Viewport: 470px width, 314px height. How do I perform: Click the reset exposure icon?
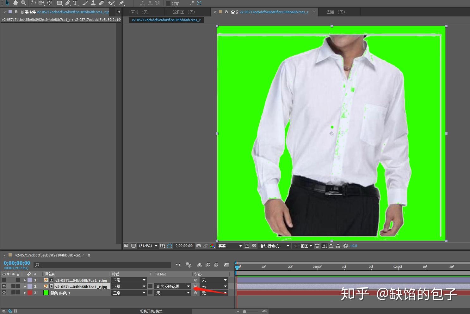click(346, 246)
